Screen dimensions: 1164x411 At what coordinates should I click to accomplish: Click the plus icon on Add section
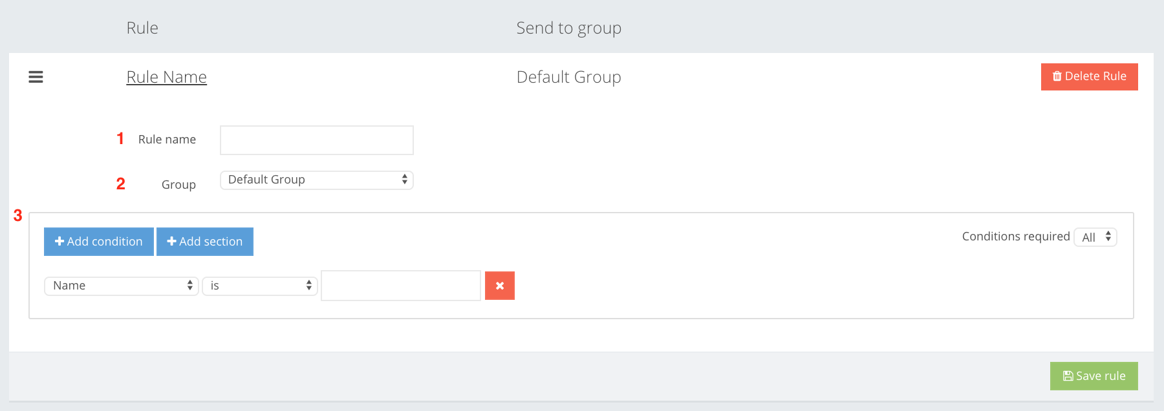pyautogui.click(x=172, y=241)
